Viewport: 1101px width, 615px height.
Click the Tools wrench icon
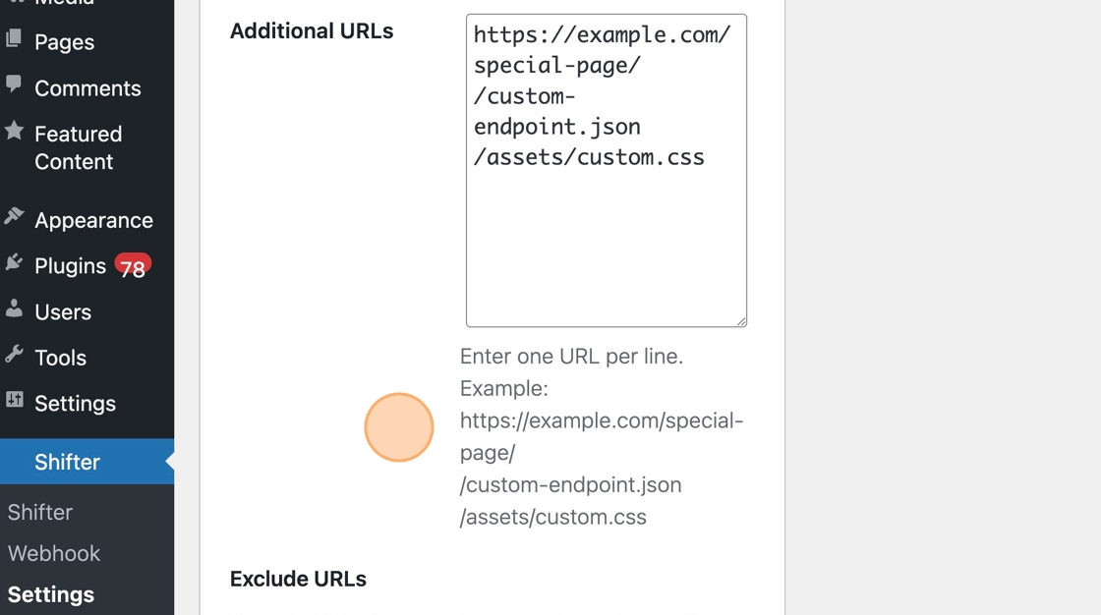tap(14, 354)
